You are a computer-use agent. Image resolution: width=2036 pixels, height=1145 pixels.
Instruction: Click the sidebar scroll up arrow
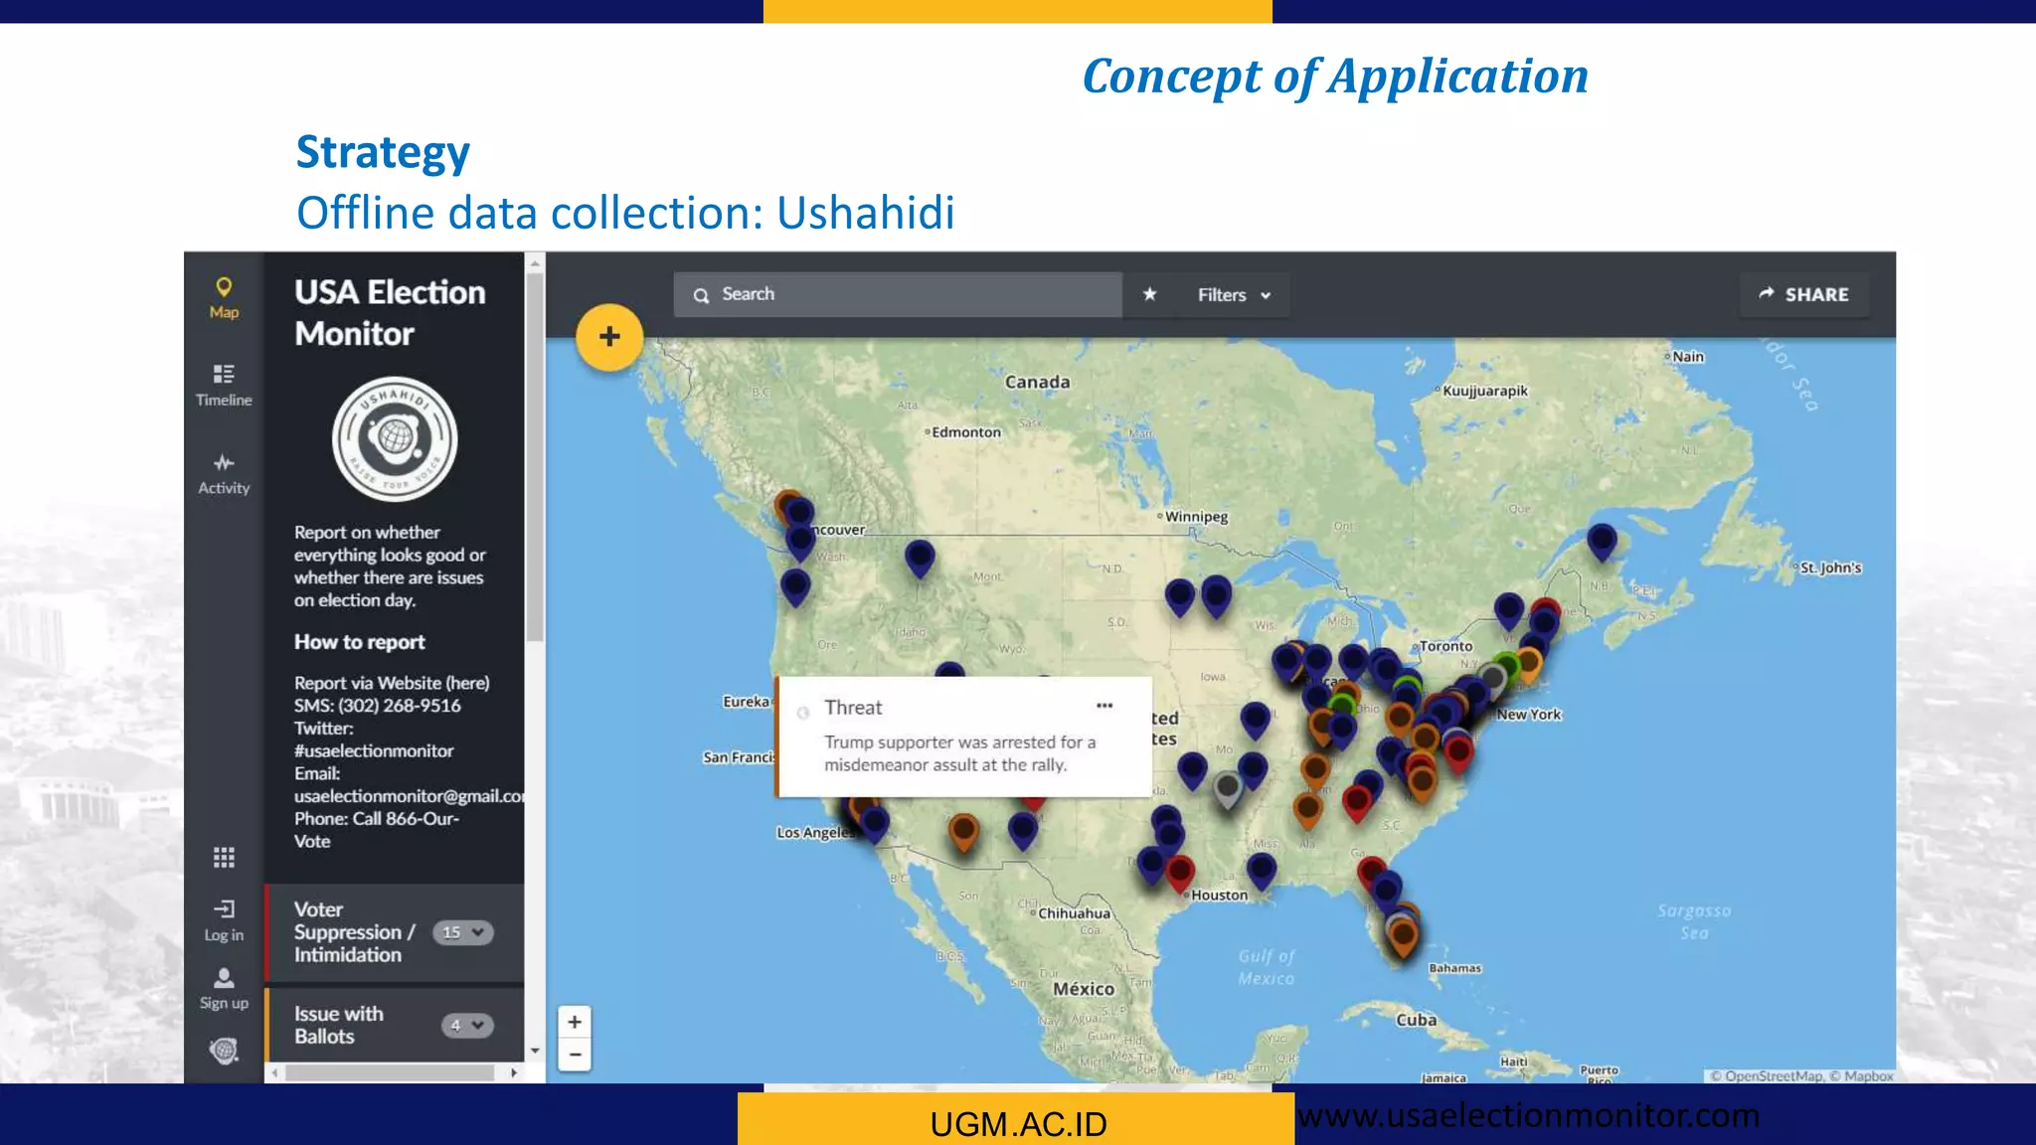click(535, 263)
